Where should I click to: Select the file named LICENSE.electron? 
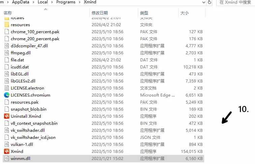point(27,88)
